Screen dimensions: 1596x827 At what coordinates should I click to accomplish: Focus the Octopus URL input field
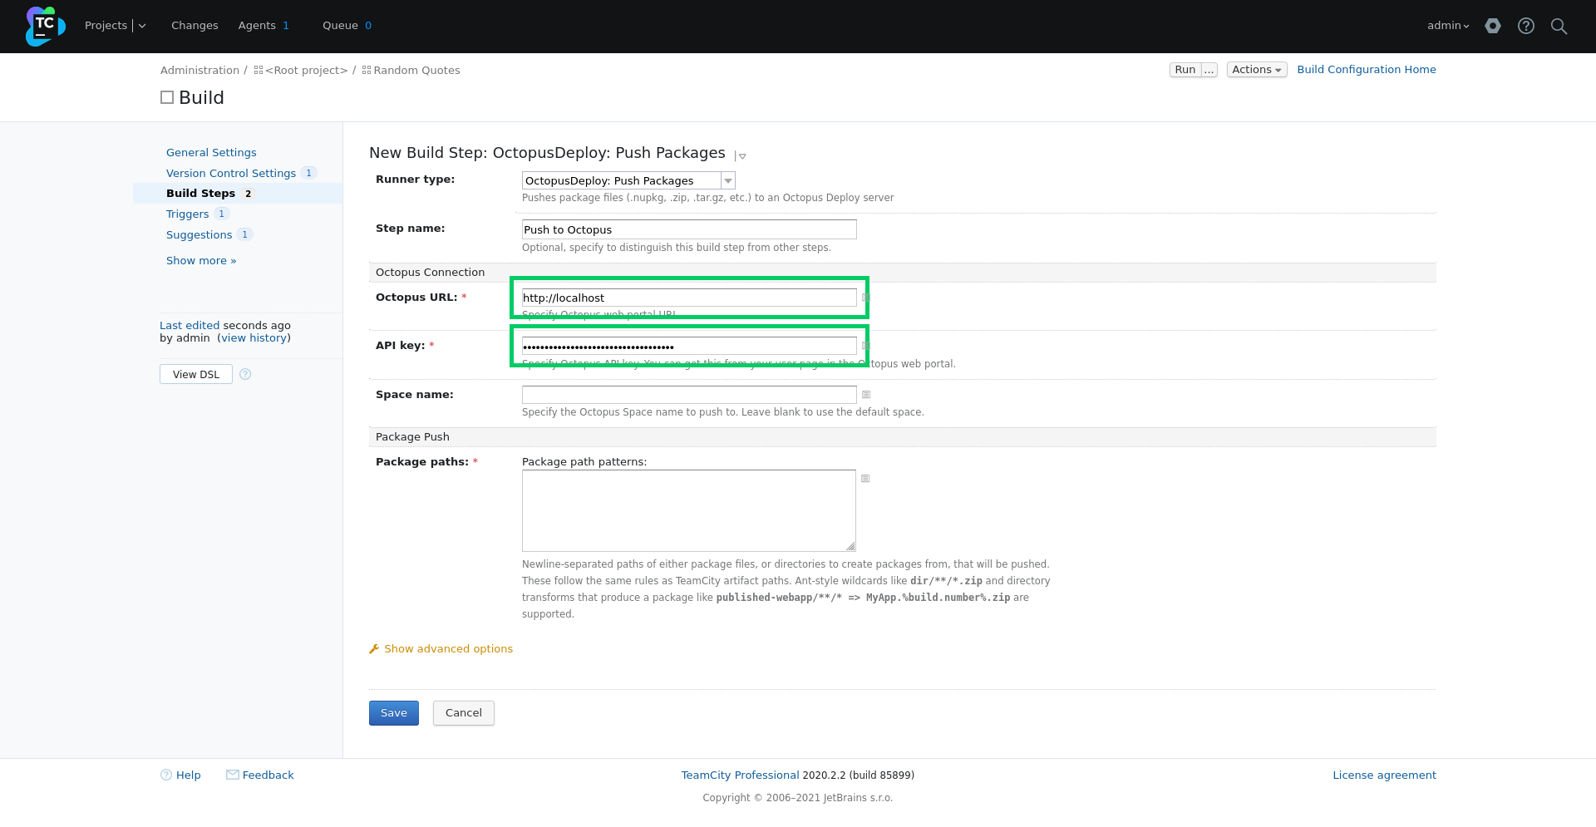click(x=689, y=298)
